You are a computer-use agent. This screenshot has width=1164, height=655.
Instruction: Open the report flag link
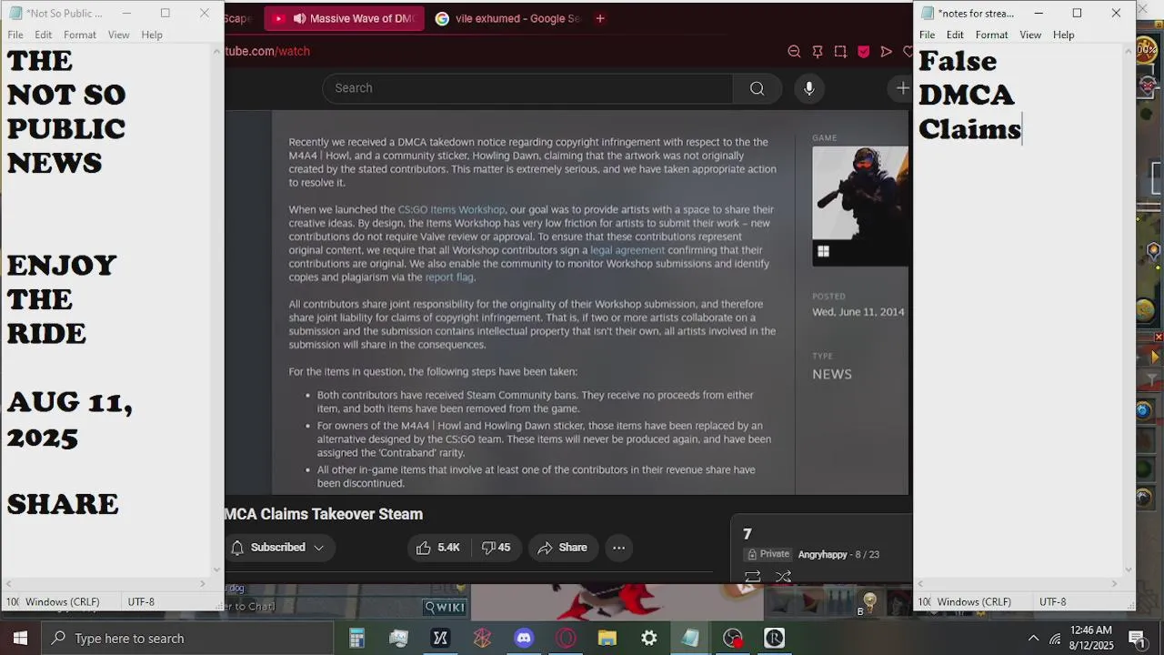point(449,277)
